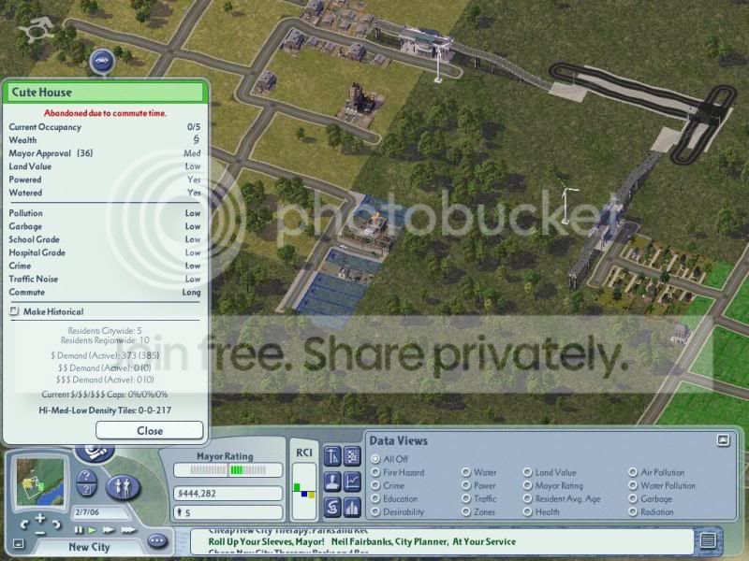This screenshot has width=749, height=561.
Task: Zoom in with the plus control
Action: 40,518
